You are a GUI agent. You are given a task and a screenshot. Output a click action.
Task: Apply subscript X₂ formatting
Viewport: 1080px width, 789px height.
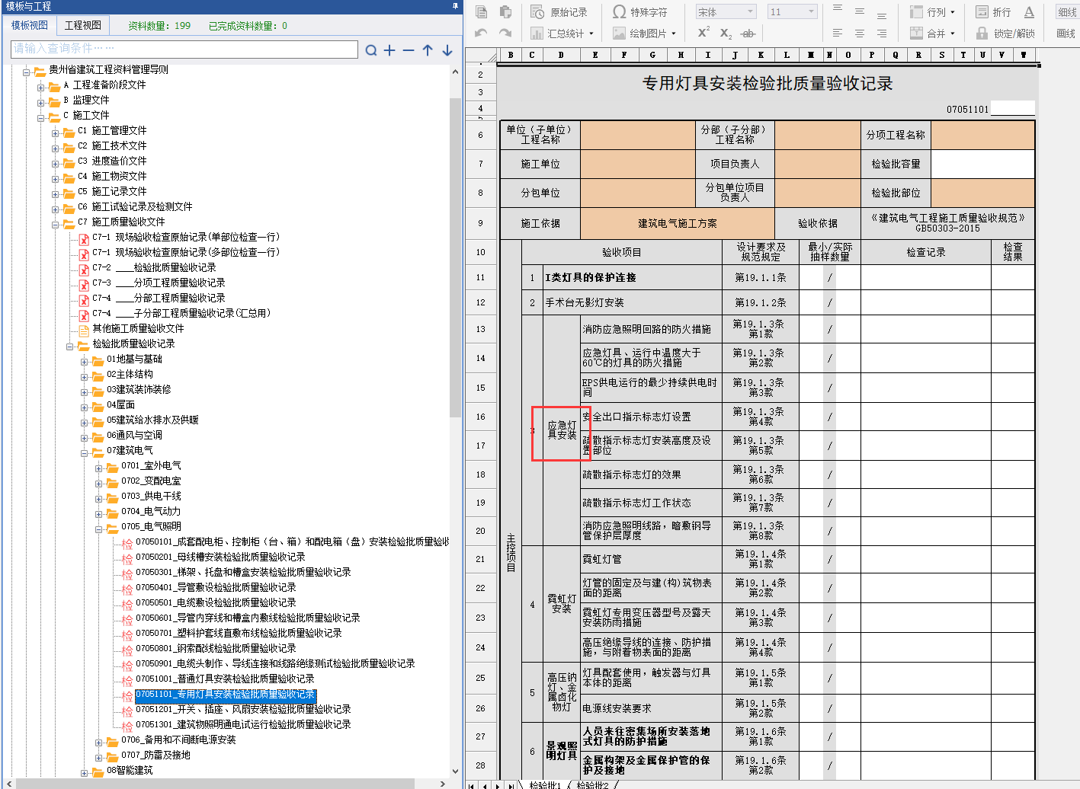(726, 34)
